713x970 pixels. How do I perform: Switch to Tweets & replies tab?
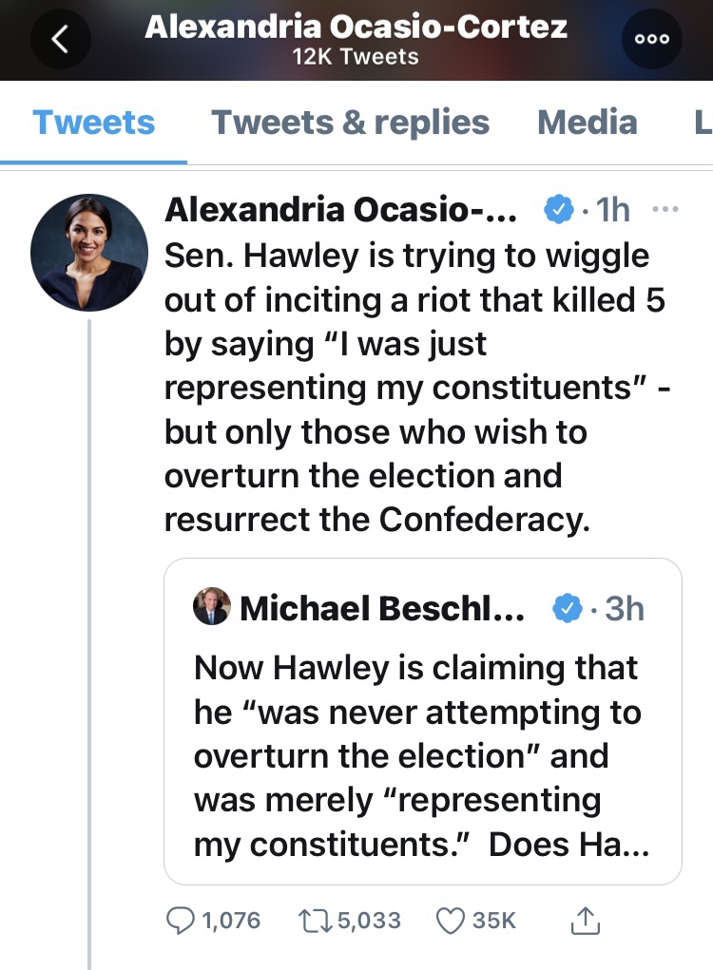(350, 123)
